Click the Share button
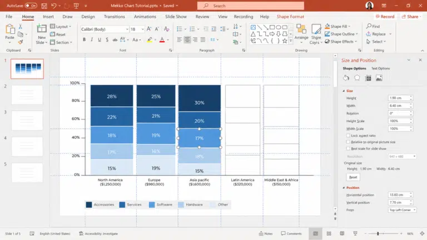The height and width of the screenshot is (240, 427). [x=410, y=17]
